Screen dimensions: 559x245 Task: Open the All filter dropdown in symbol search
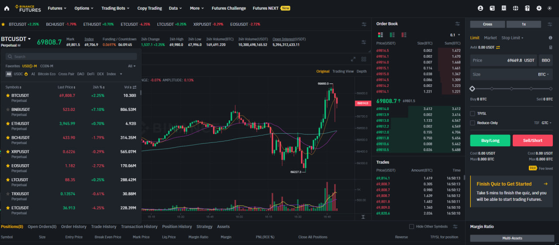click(132, 66)
